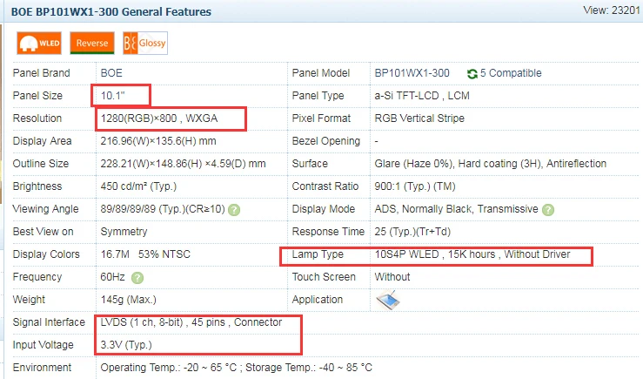Select the a-Si TFT-LCD , LCM value

click(422, 96)
